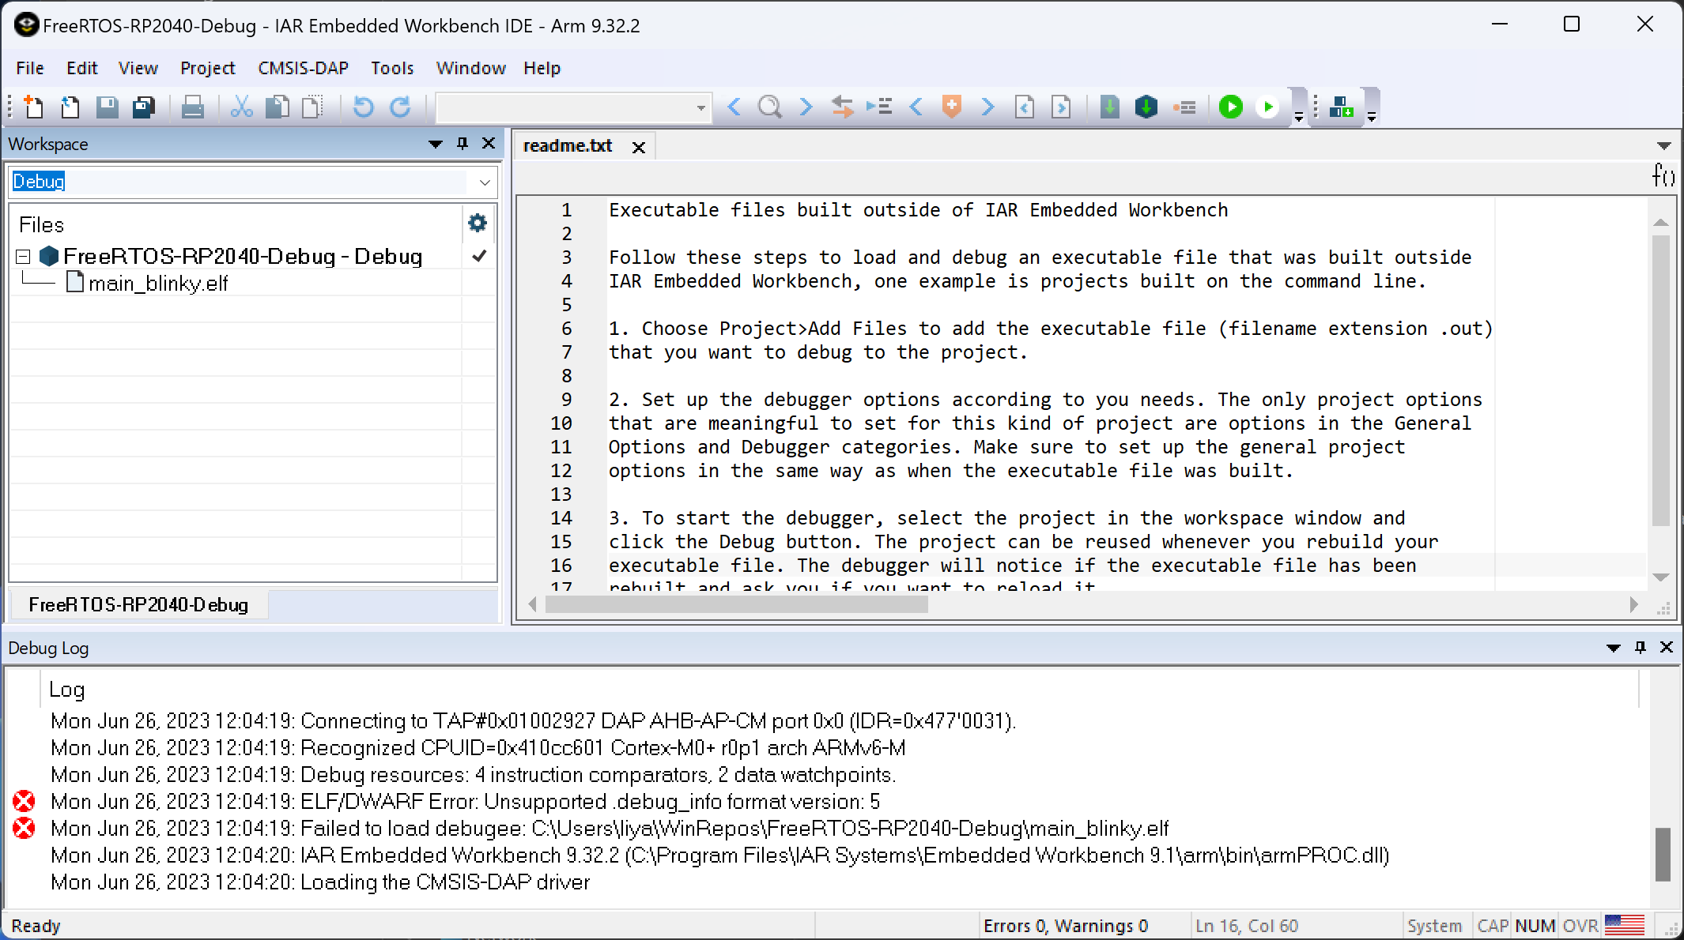The image size is (1684, 940).
Task: Open the Find magnifier icon
Action: [770, 107]
